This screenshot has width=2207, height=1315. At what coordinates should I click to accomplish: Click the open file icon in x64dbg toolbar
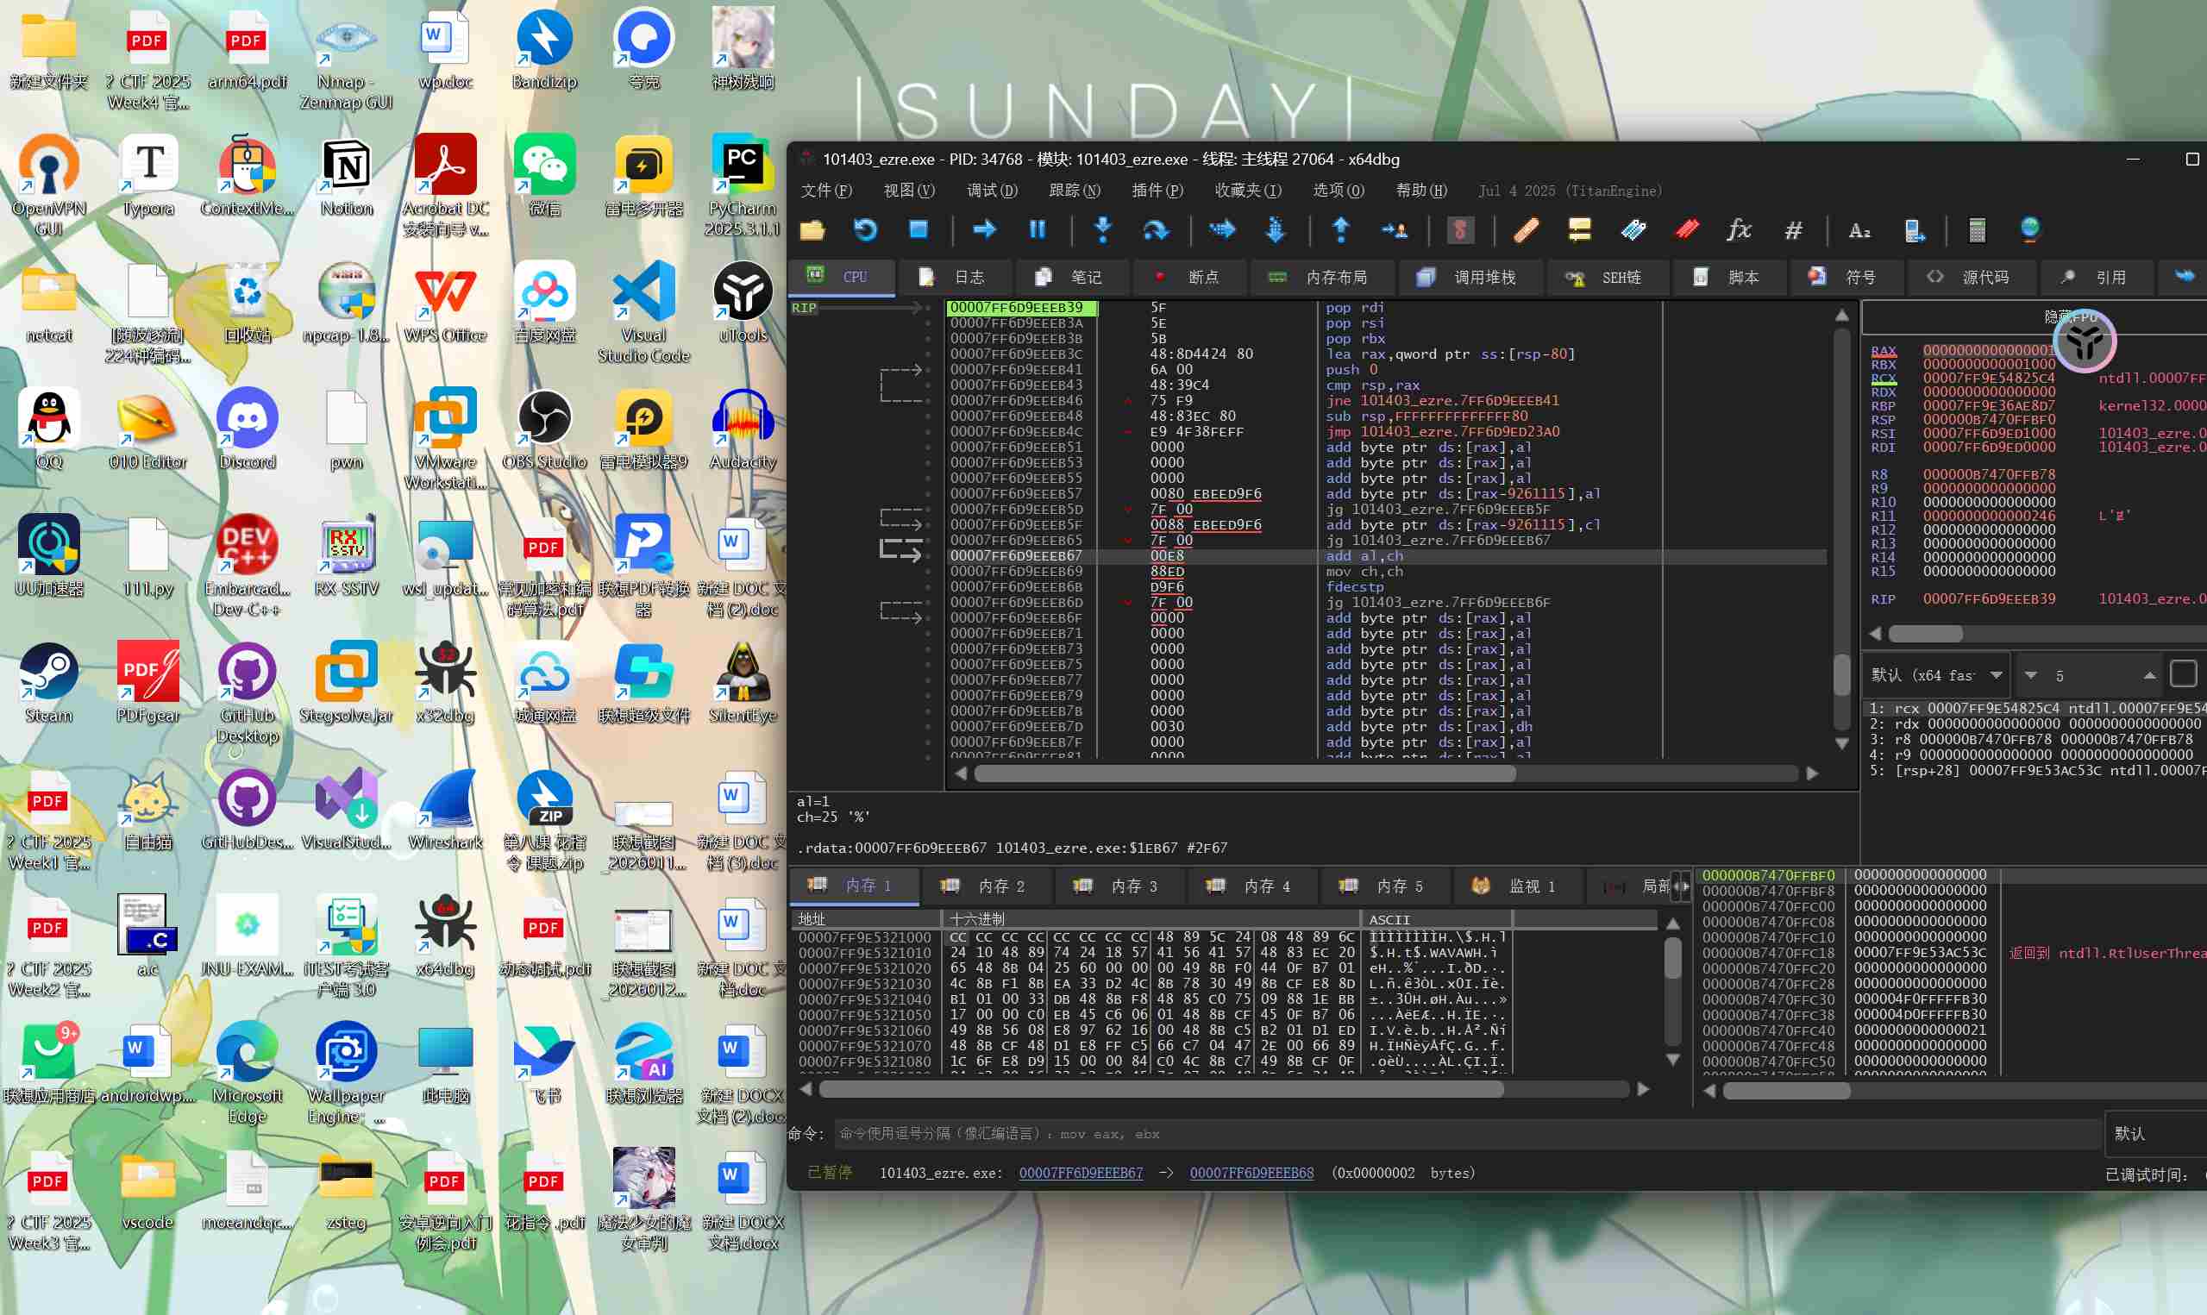[x=812, y=231]
